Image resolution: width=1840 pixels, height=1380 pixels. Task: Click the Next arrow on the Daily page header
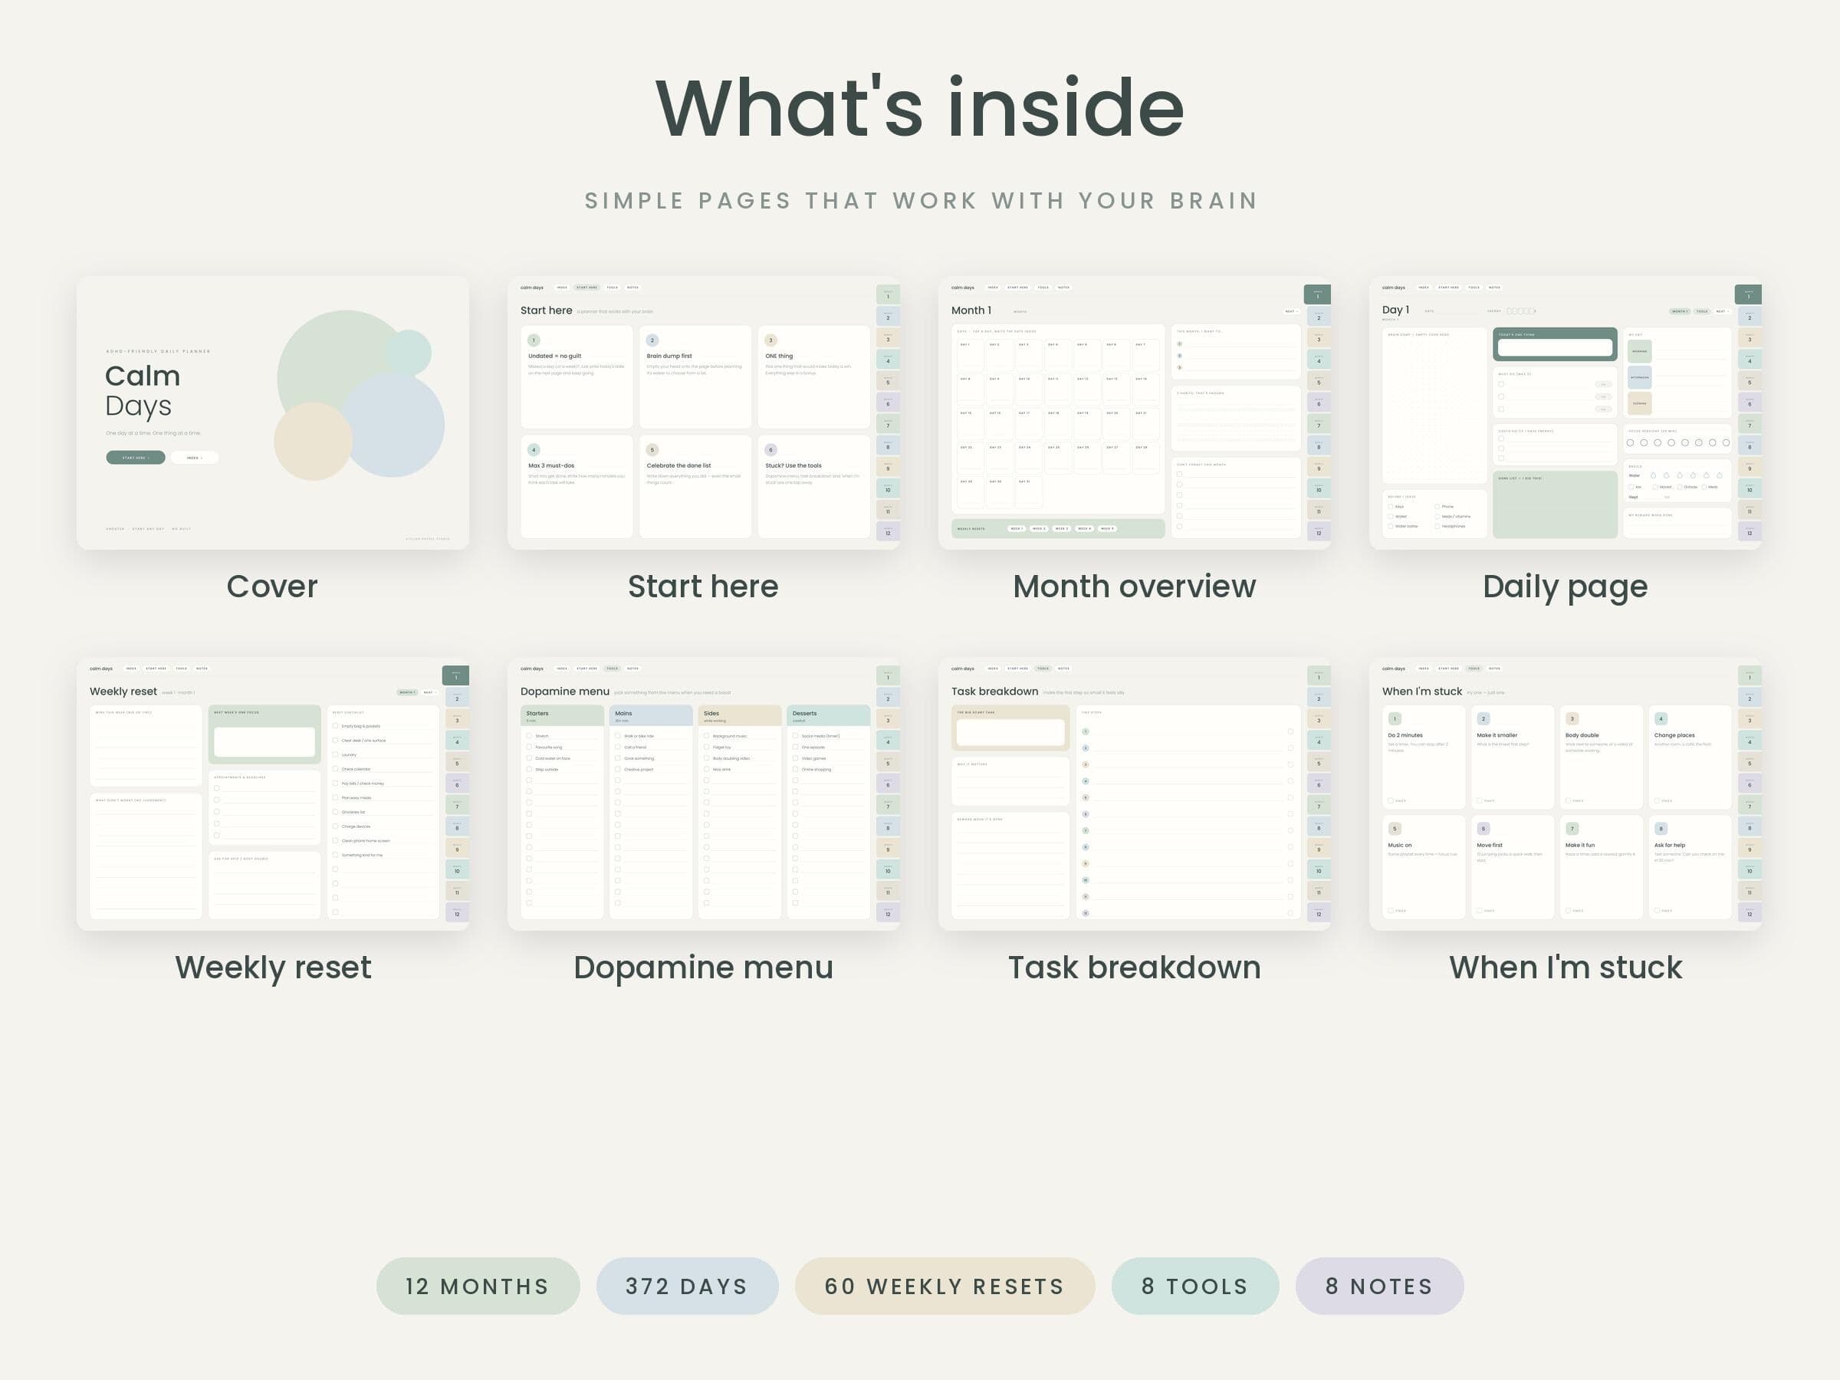[1721, 311]
